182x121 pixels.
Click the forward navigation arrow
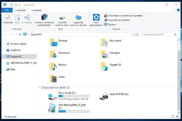pos(11,35)
